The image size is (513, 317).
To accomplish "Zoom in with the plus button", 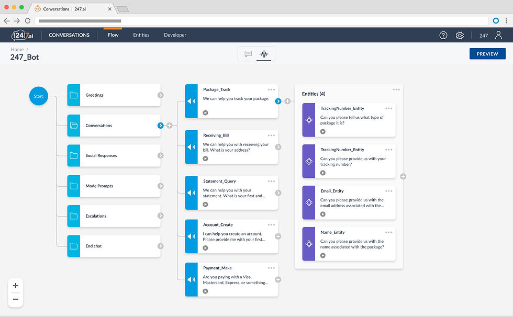I will point(15,286).
